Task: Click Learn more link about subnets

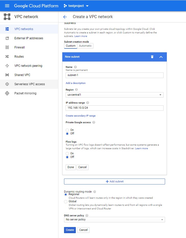Action: pyautogui.click(x=81, y=36)
